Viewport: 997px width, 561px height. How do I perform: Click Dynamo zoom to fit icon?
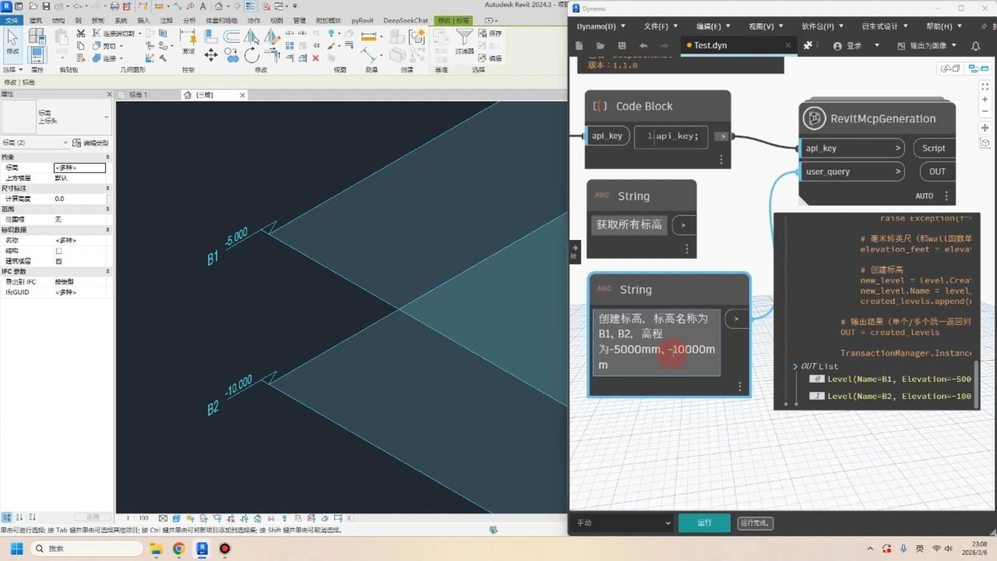[x=985, y=87]
